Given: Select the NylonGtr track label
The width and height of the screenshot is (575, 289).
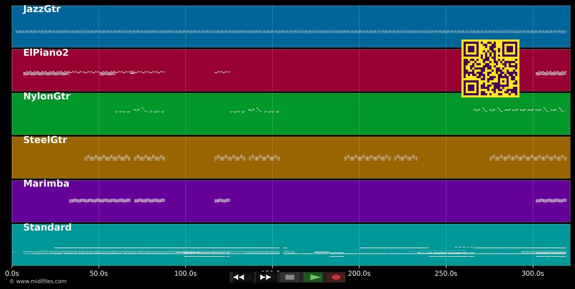Looking at the screenshot, I should pos(46,97).
